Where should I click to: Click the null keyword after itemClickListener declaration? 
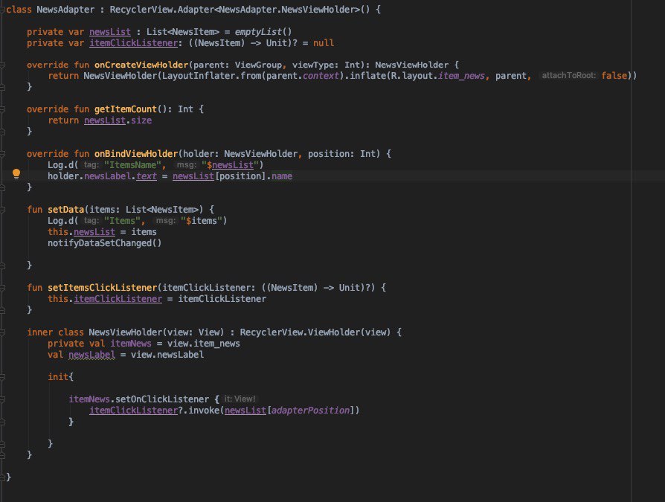click(324, 43)
